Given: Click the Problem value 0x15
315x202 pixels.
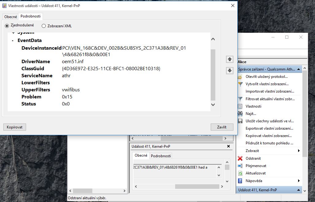Looking at the screenshot, I should pyautogui.click(x=67, y=97).
